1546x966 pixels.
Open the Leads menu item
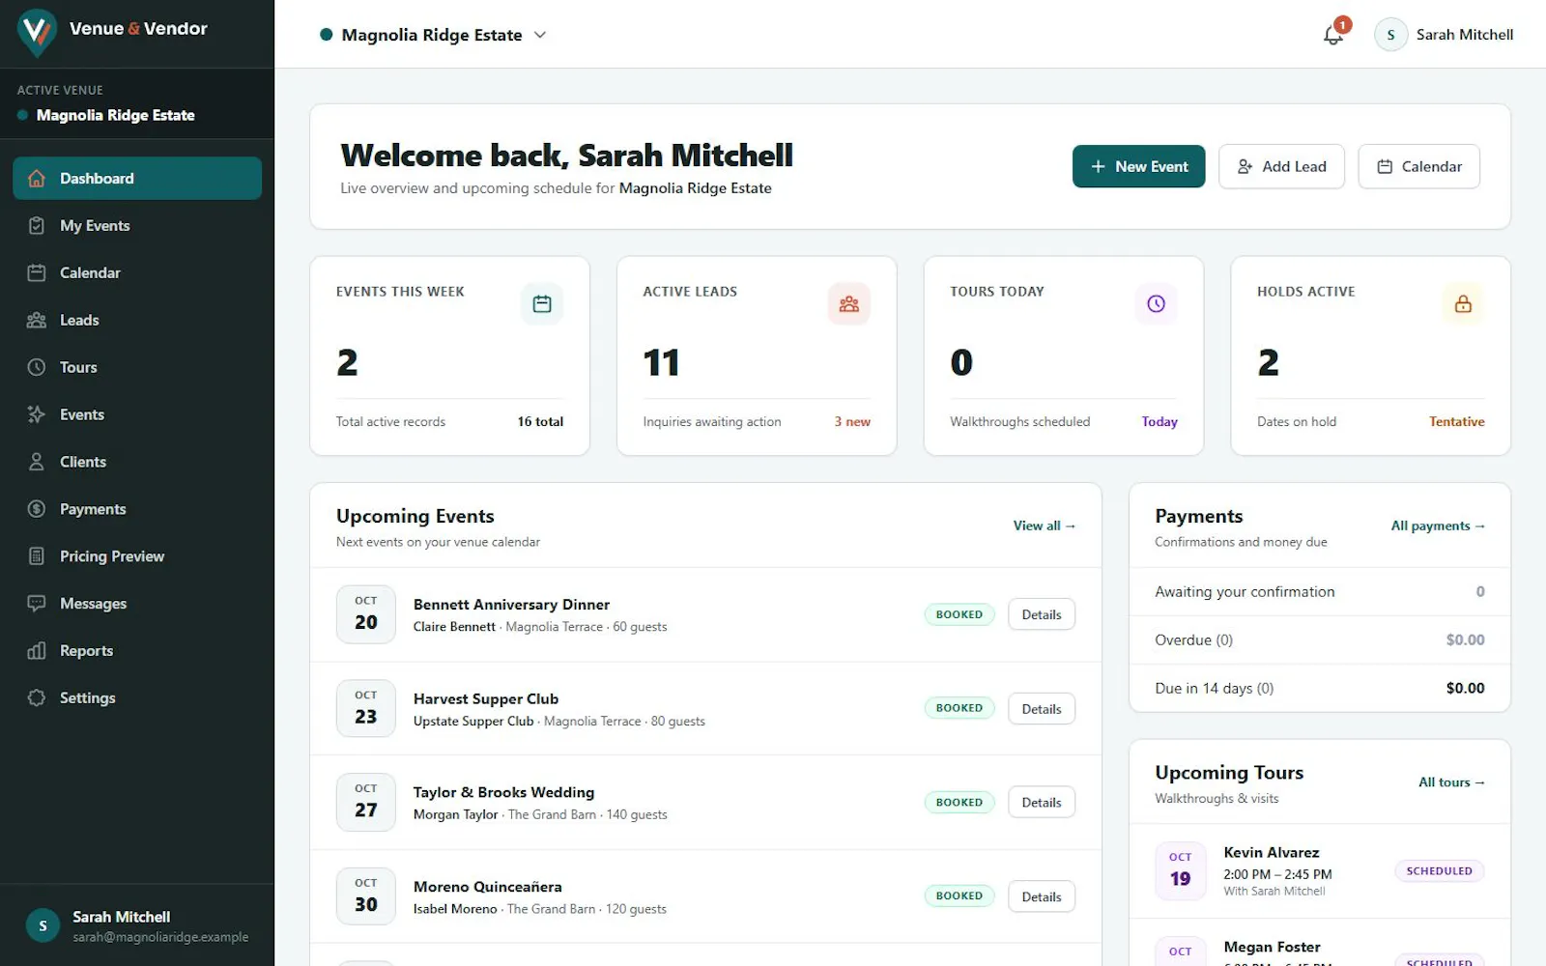coord(137,321)
